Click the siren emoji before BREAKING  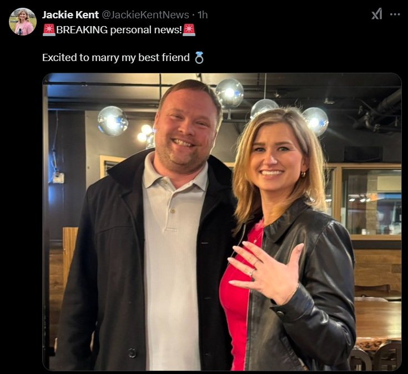coord(49,29)
